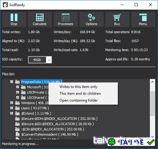Click the files list scrollbar up arrow
158x149 pixels.
point(152,82)
